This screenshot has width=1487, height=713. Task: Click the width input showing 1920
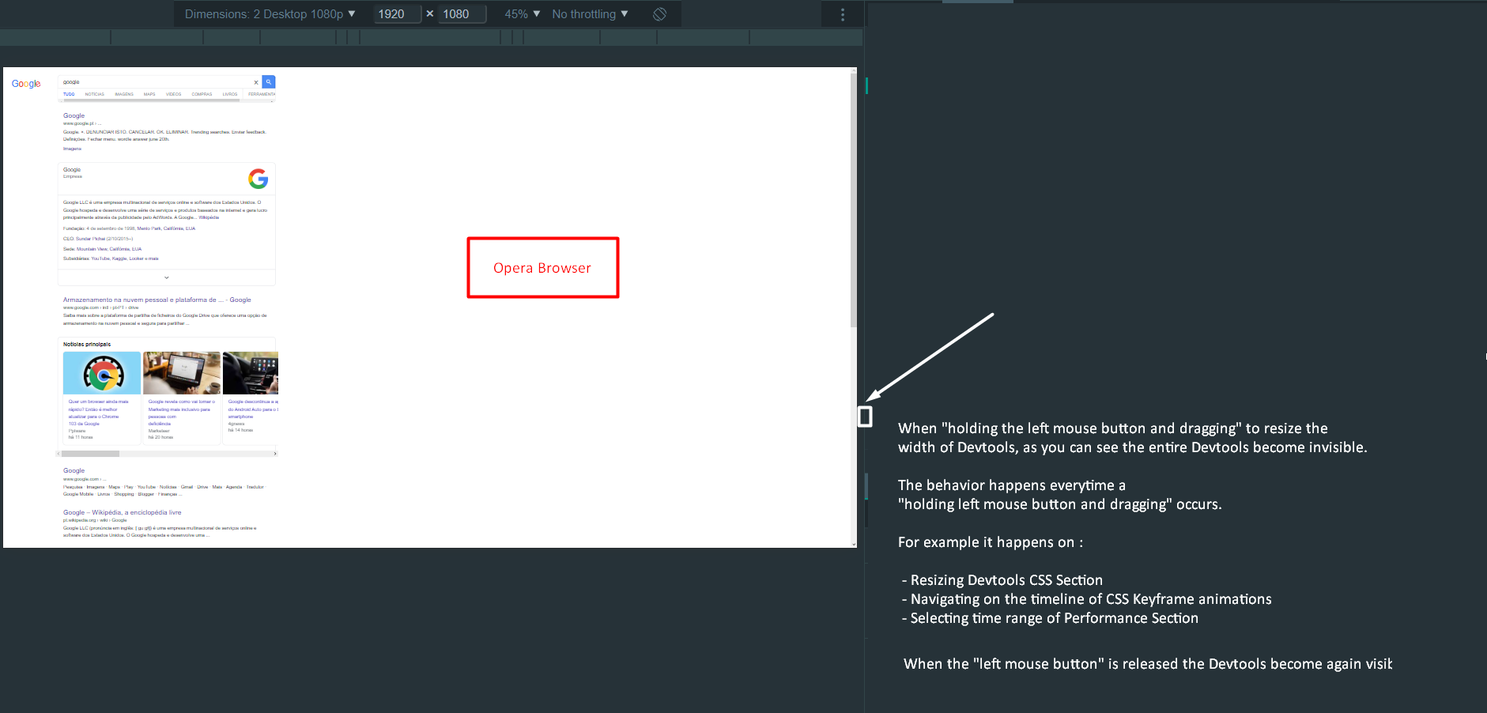pos(397,13)
